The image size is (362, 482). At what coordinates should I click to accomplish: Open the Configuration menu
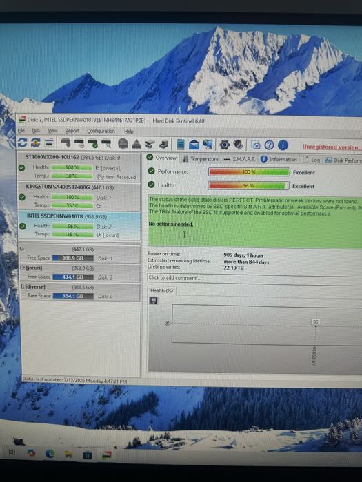101,132
